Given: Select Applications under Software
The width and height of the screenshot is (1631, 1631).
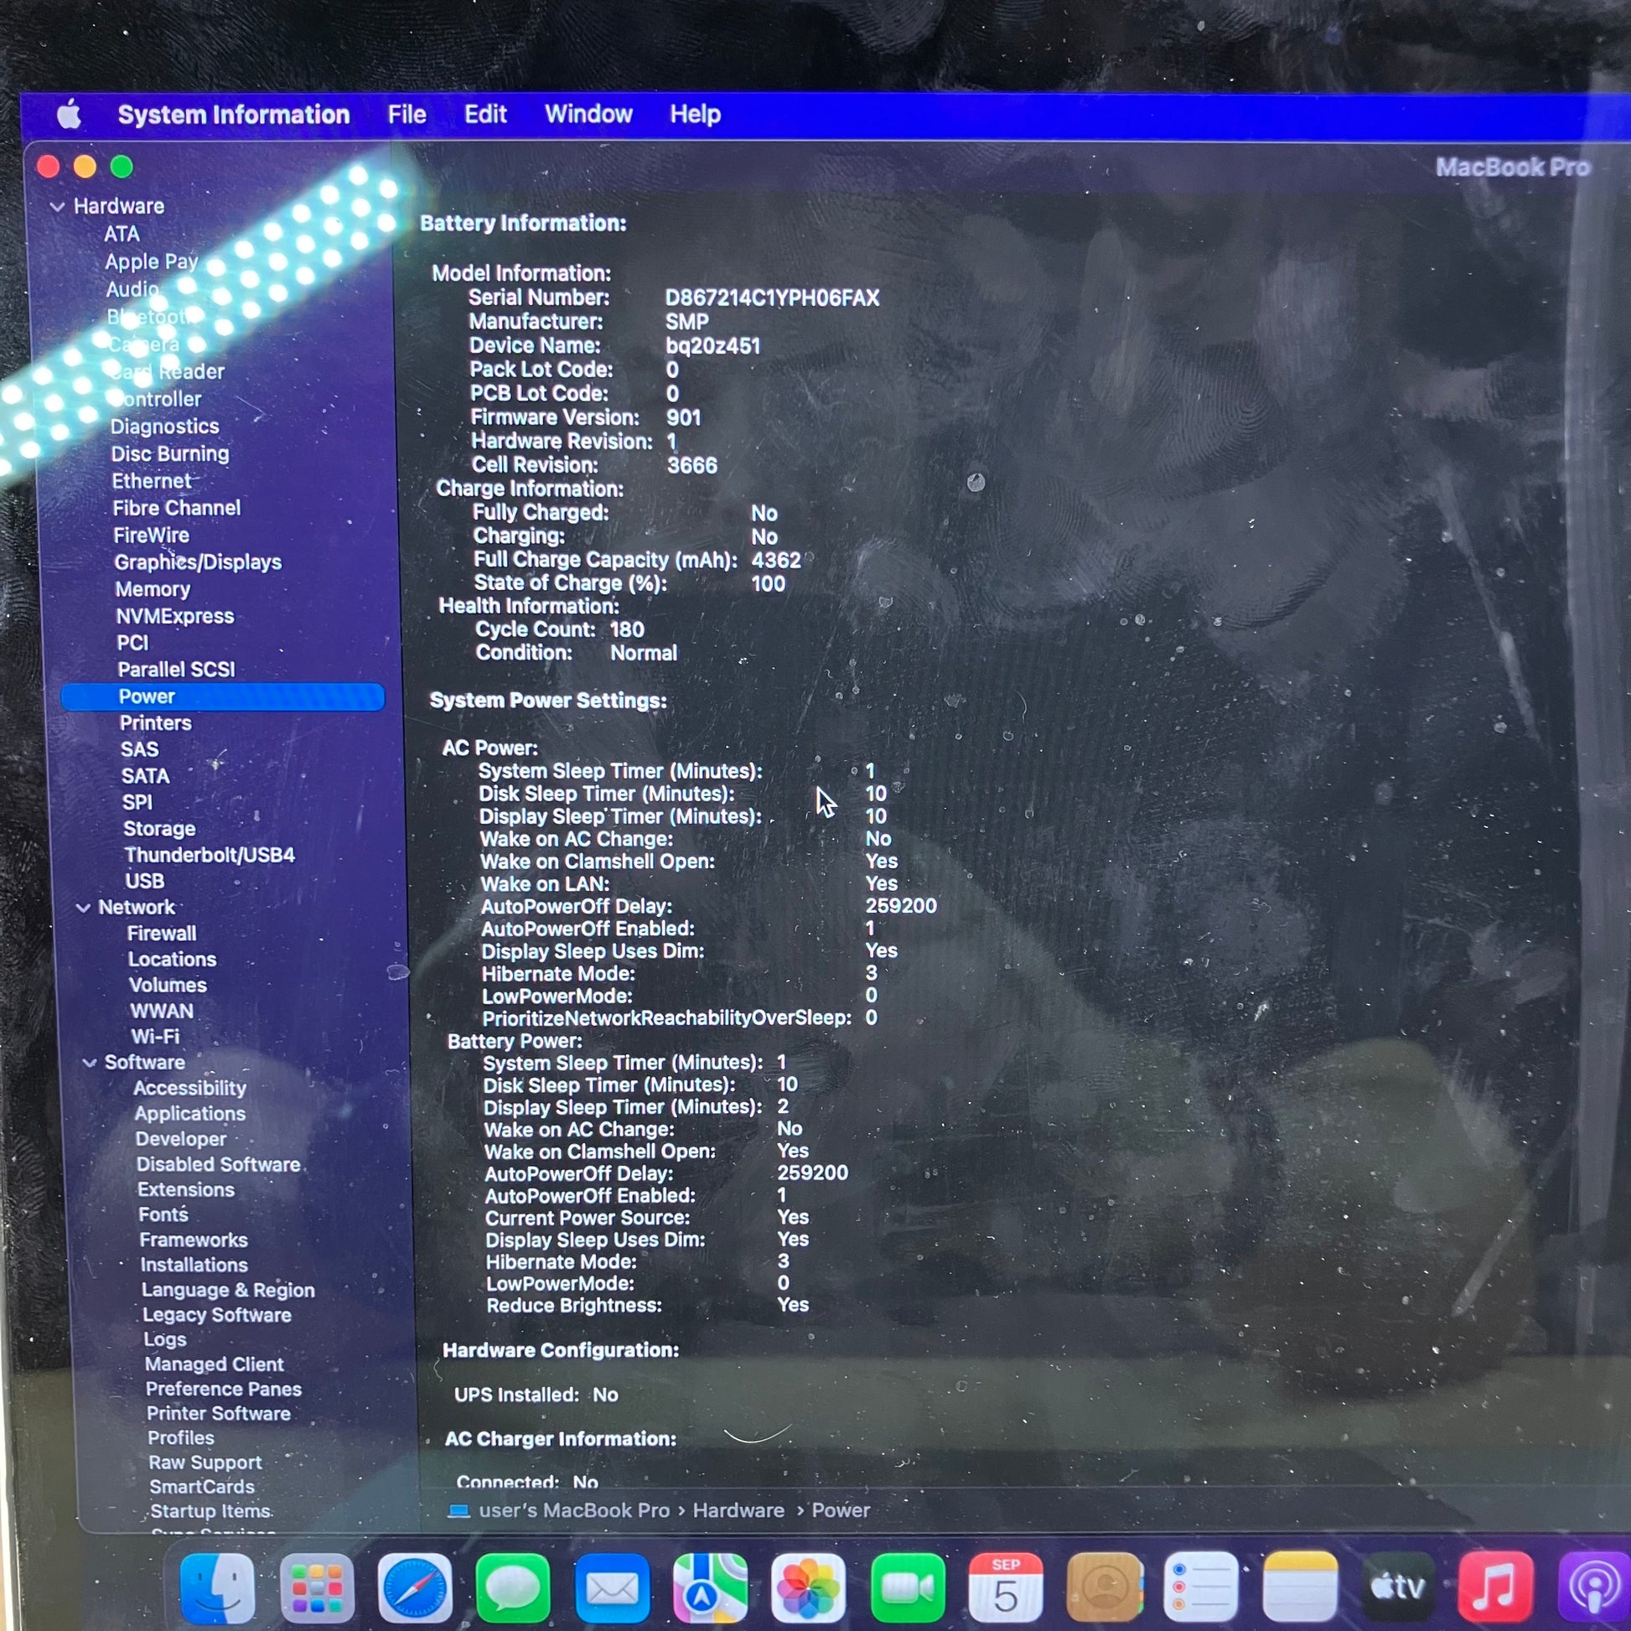Looking at the screenshot, I should [190, 1114].
